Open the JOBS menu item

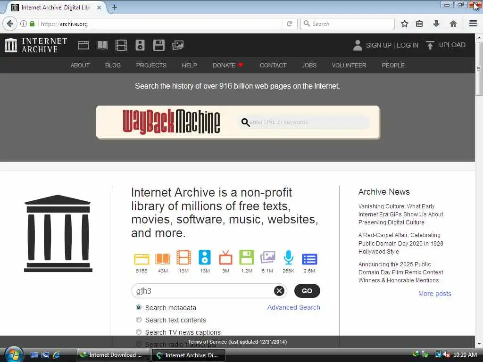(309, 65)
